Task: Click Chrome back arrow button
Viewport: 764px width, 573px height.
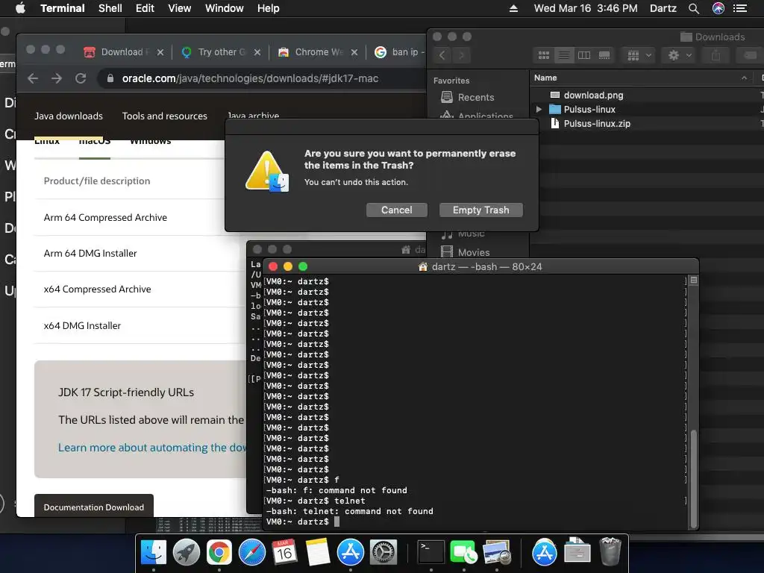Action: point(33,78)
